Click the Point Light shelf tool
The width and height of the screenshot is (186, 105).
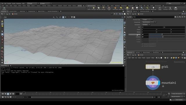pyautogui.click(x=94, y=8)
